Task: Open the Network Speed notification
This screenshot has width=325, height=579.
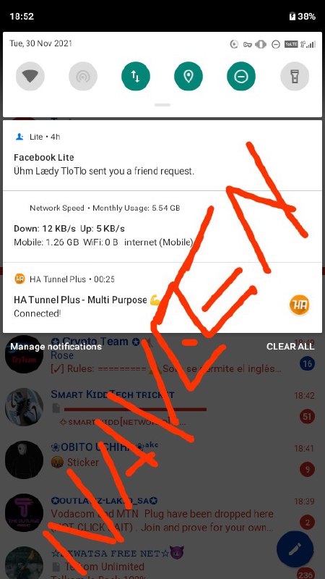Action: [162, 227]
